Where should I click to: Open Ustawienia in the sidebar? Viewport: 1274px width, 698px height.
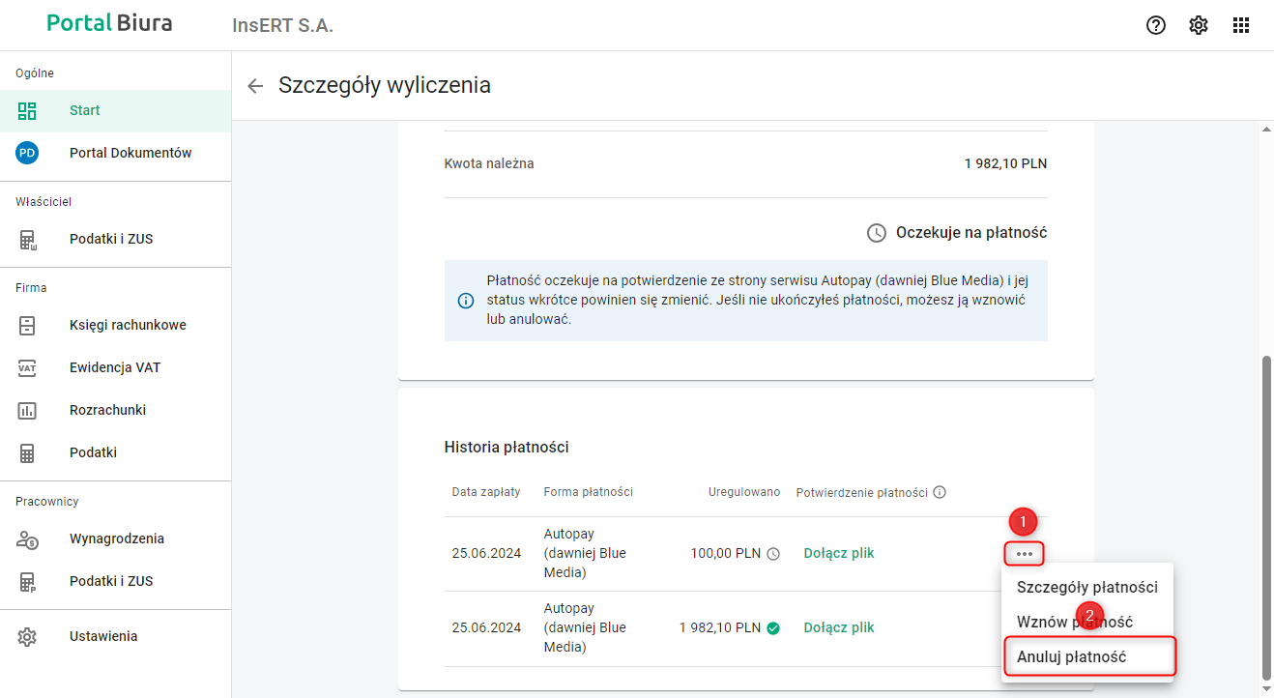[103, 636]
